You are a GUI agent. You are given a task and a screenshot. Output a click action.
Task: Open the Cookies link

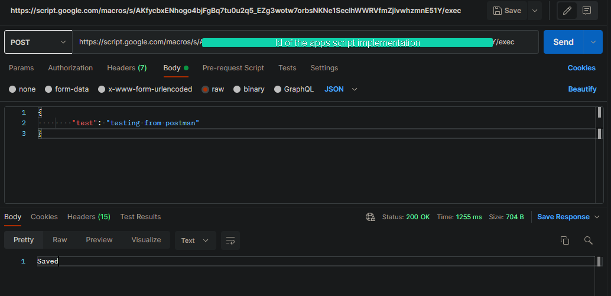(581, 68)
